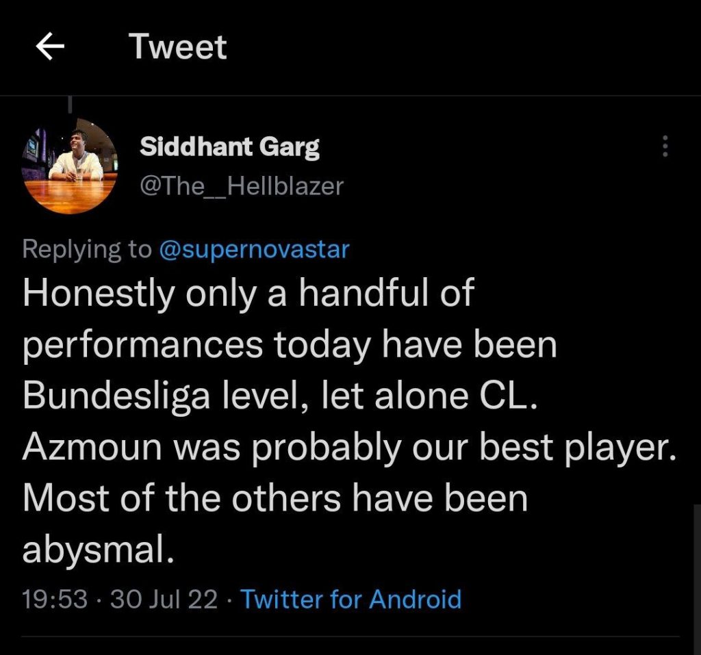The height and width of the screenshot is (655, 701).
Task: Open the three-dot more options menu
Action: point(664,146)
